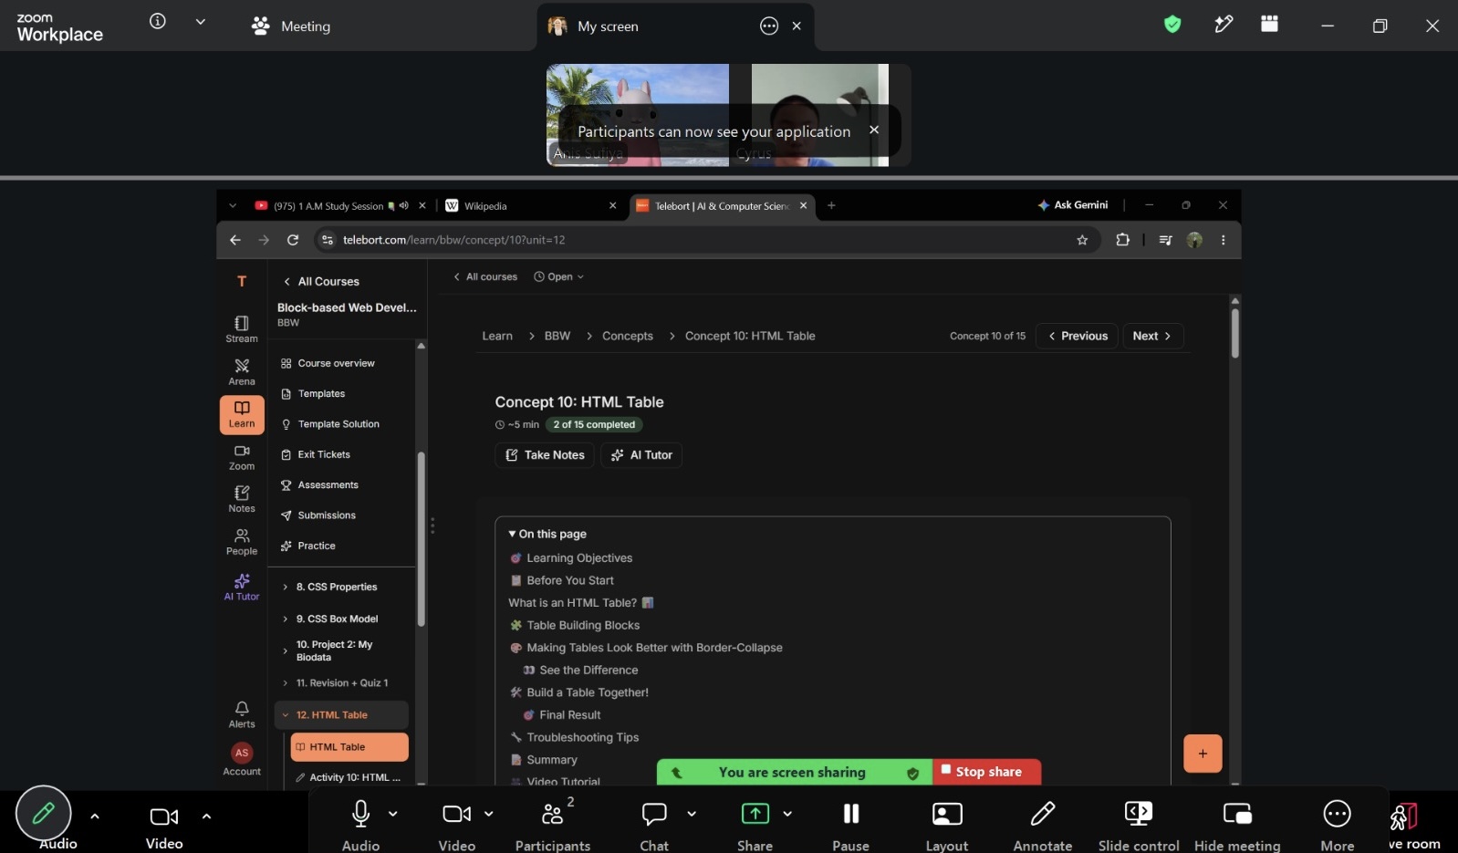Toggle the camera Video button
Screen dimensions: 1458x853
(x=457, y=825)
